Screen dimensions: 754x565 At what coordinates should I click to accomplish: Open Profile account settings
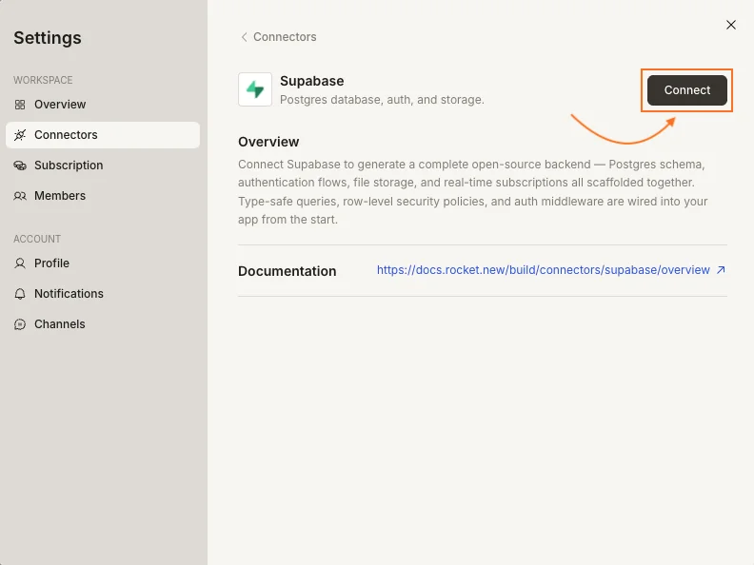coord(103,263)
